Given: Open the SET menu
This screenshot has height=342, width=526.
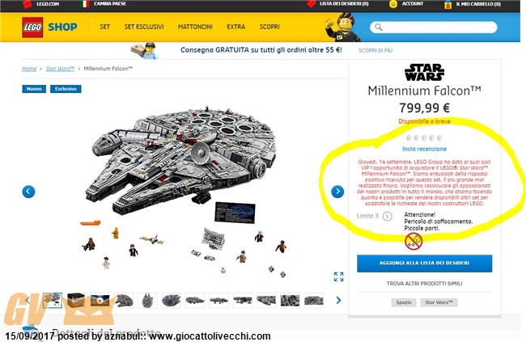Looking at the screenshot, I should (104, 27).
